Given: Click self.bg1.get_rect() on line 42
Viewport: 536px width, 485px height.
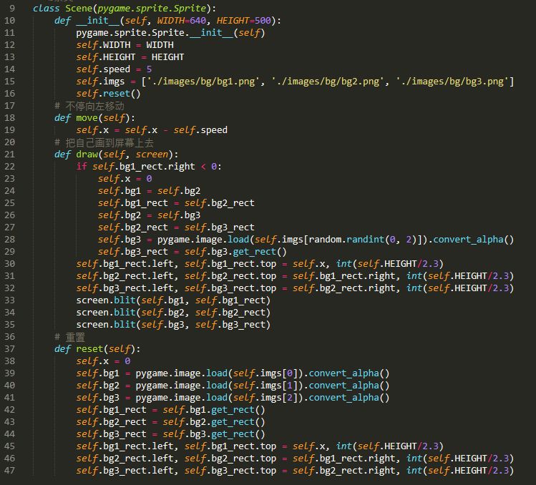Looking at the screenshot, I should pos(214,410).
